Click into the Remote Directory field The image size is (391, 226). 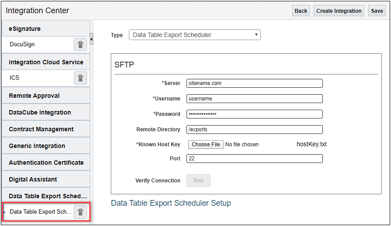click(x=254, y=130)
